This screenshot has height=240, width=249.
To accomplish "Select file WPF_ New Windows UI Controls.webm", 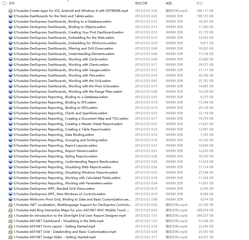I will click(59, 194).
